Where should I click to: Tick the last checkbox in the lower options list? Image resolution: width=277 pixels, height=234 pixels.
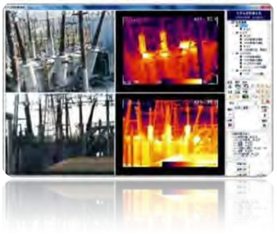pos(234,154)
